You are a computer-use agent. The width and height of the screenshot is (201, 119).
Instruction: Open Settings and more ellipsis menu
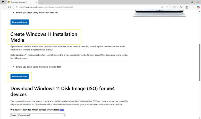click(x=193, y=7)
